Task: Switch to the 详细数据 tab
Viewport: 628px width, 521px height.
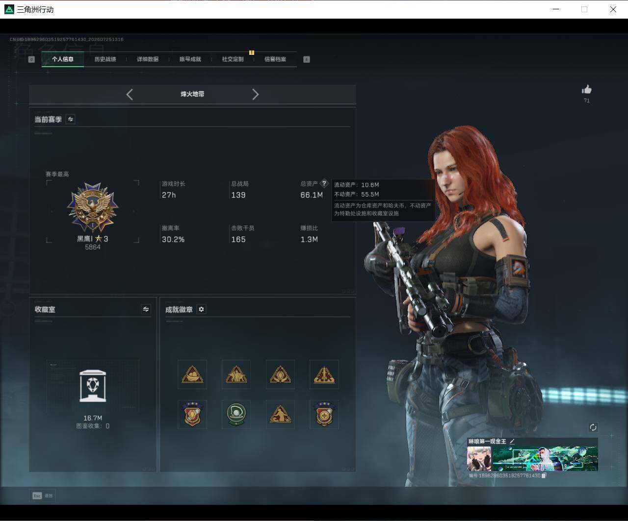Action: click(148, 59)
